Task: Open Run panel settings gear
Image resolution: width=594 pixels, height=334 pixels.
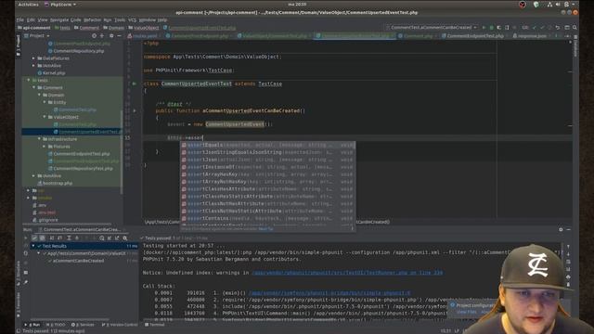Action: click(561, 229)
